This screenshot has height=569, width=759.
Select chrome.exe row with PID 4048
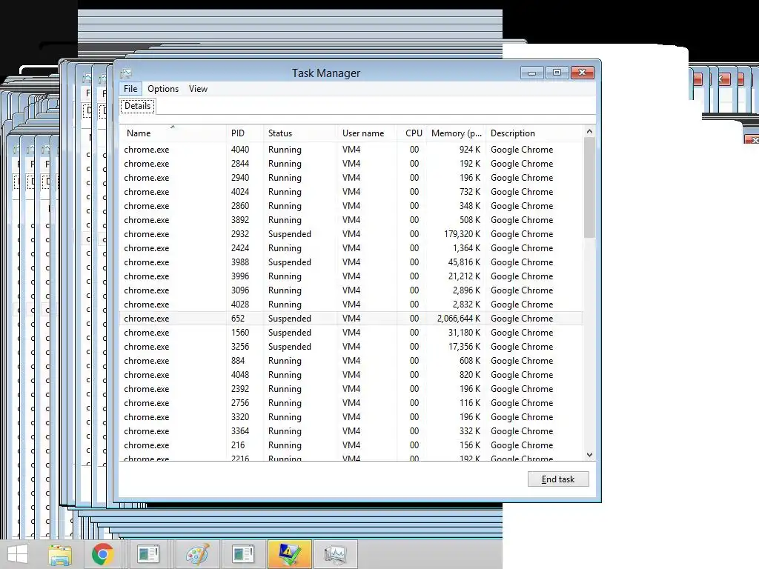(351, 374)
